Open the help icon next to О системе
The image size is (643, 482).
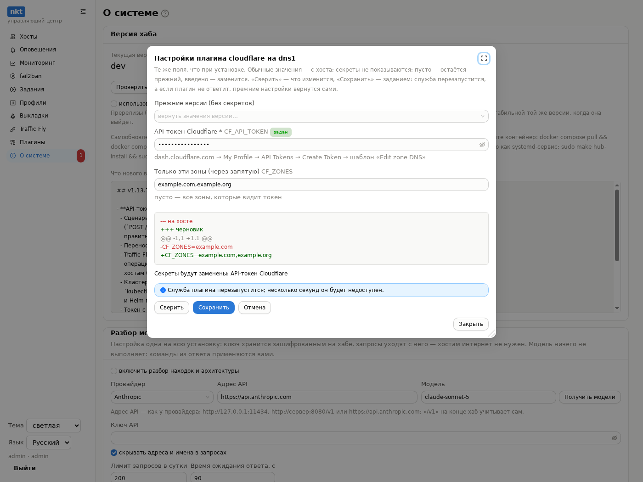(x=165, y=13)
